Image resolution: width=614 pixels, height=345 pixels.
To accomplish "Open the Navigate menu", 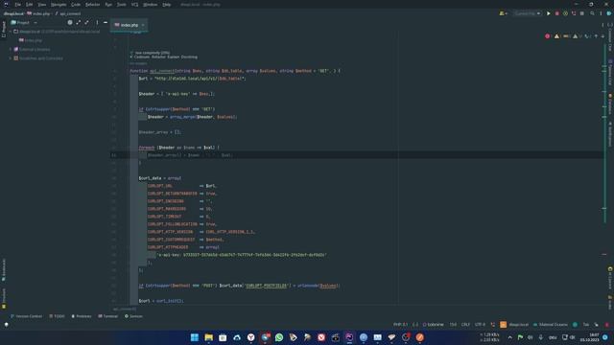I will (59, 4).
